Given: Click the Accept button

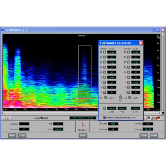Looking at the screenshot, I should tap(154, 135).
